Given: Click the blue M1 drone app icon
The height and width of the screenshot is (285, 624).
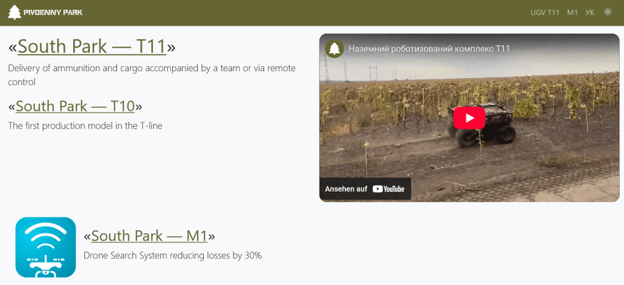Looking at the screenshot, I should (x=46, y=247).
